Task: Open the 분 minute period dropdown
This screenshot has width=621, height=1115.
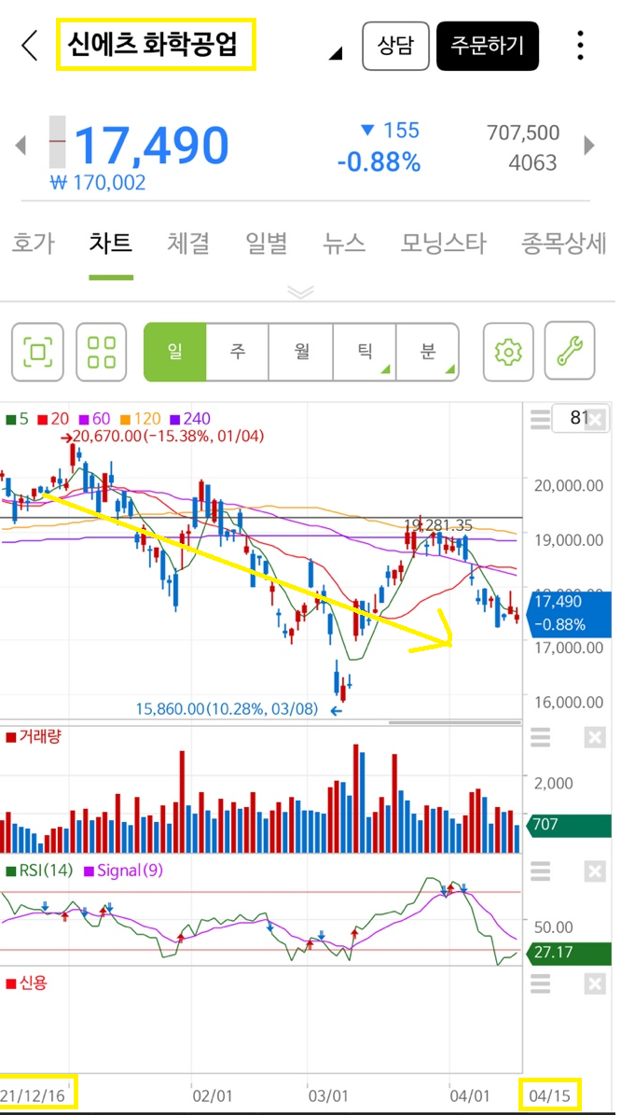Action: [x=427, y=351]
